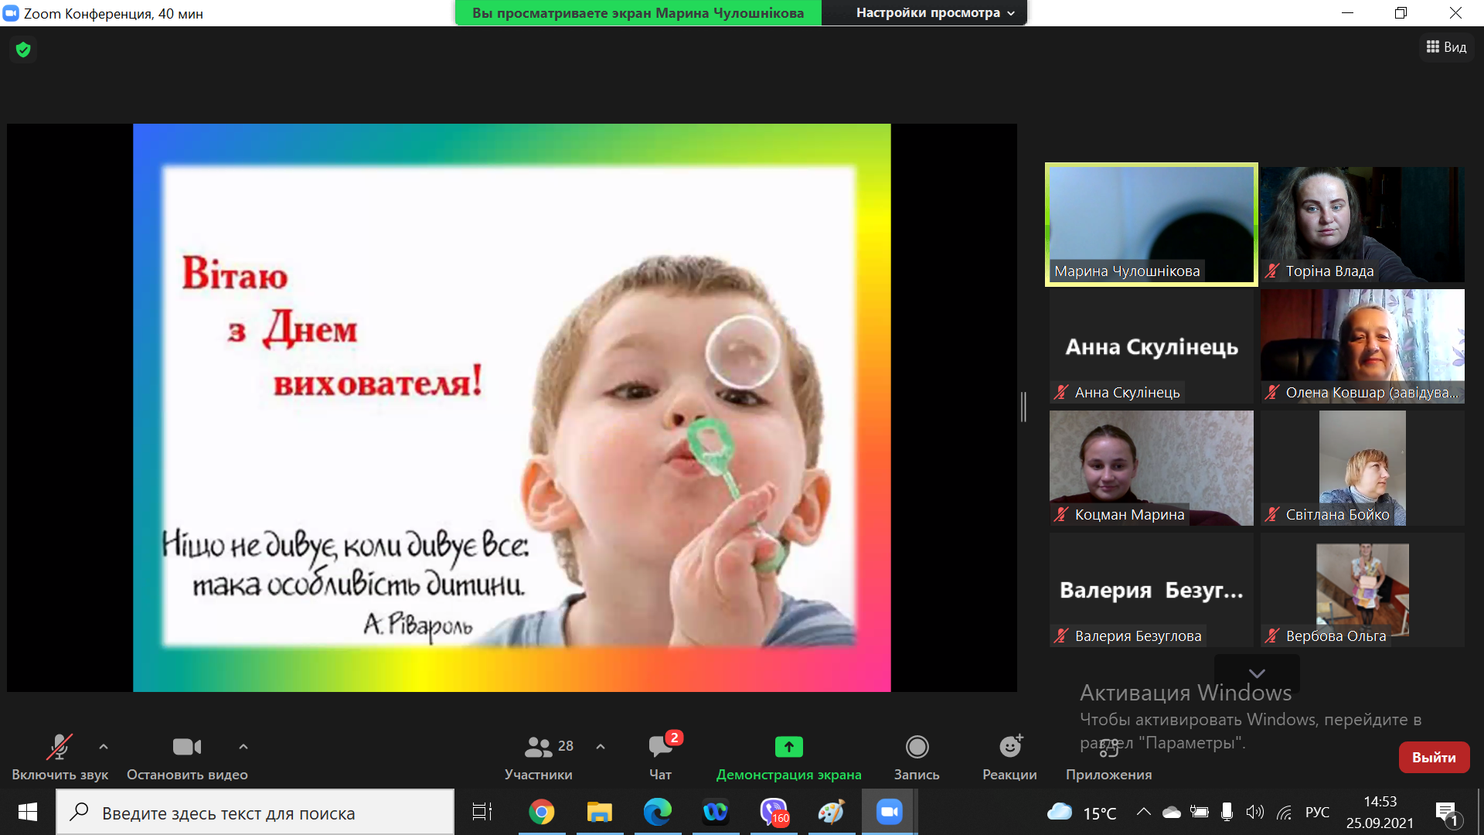
Task: Switch input language via РУС indicator
Action: [x=1318, y=812]
